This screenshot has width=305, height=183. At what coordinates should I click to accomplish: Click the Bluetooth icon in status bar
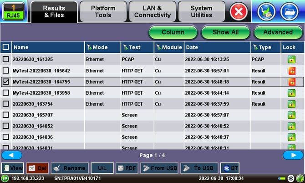(291, 178)
